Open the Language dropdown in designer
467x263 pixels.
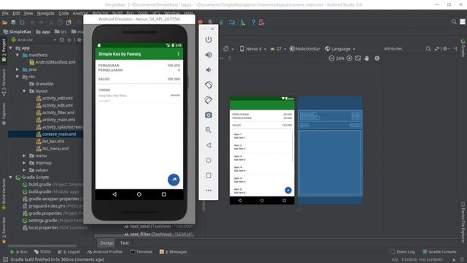[x=340, y=49]
